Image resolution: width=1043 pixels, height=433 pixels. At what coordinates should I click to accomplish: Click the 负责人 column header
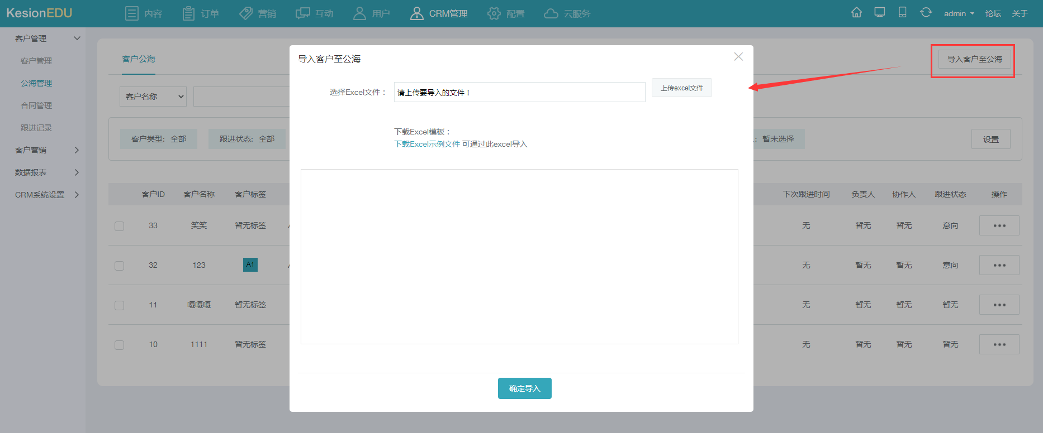[x=863, y=194]
